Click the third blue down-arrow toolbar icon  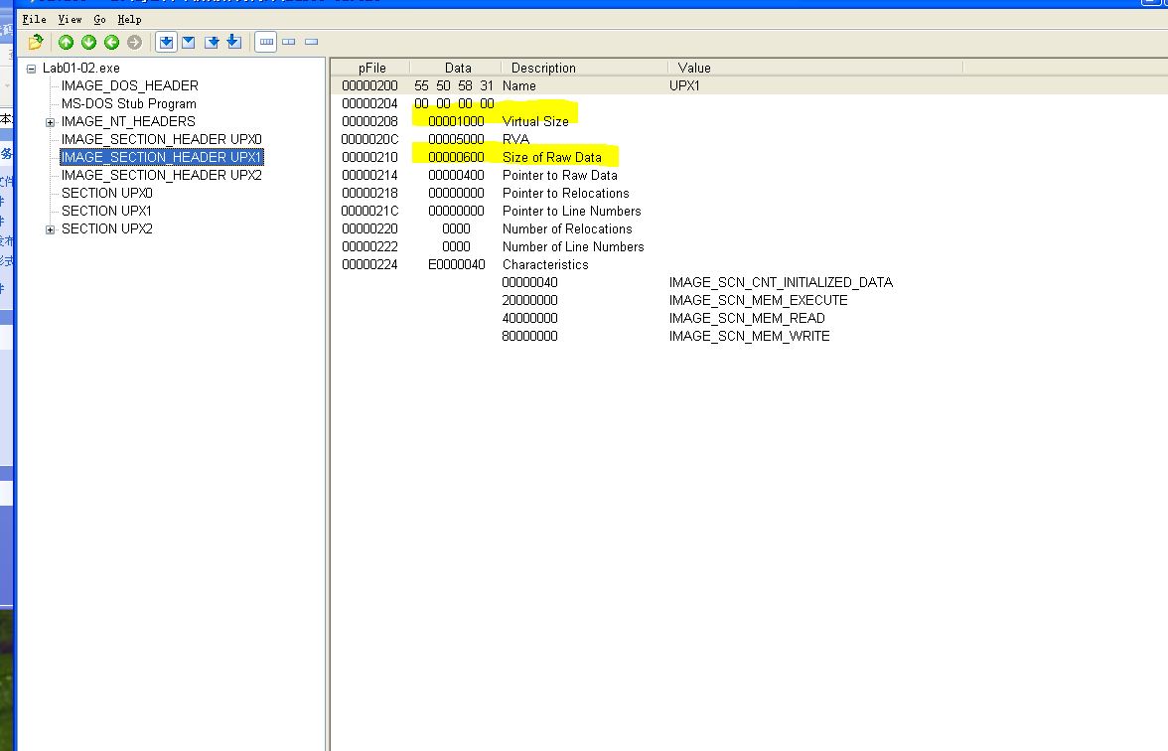(212, 43)
